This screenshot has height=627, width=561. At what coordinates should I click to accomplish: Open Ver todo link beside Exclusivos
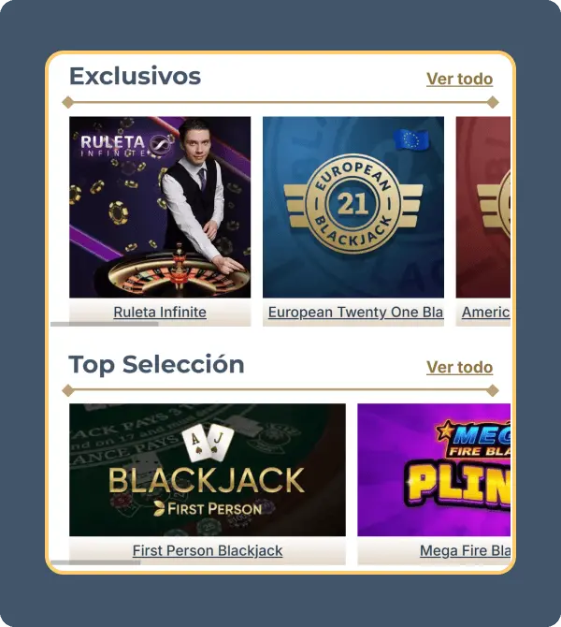pos(459,79)
